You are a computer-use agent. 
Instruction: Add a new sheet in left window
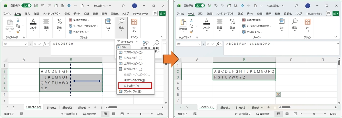coord(95,107)
